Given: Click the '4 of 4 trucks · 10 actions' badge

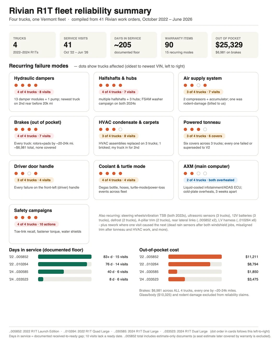Looking at the screenshot, I should [x=36, y=224].
